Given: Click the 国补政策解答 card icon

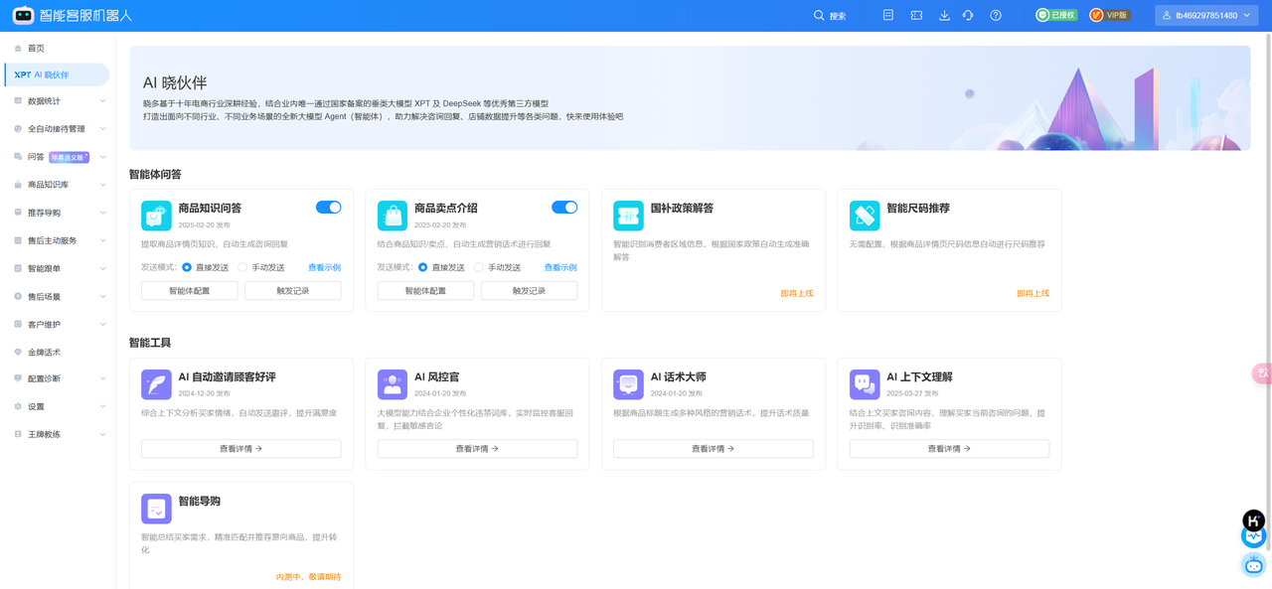Looking at the screenshot, I should [628, 215].
